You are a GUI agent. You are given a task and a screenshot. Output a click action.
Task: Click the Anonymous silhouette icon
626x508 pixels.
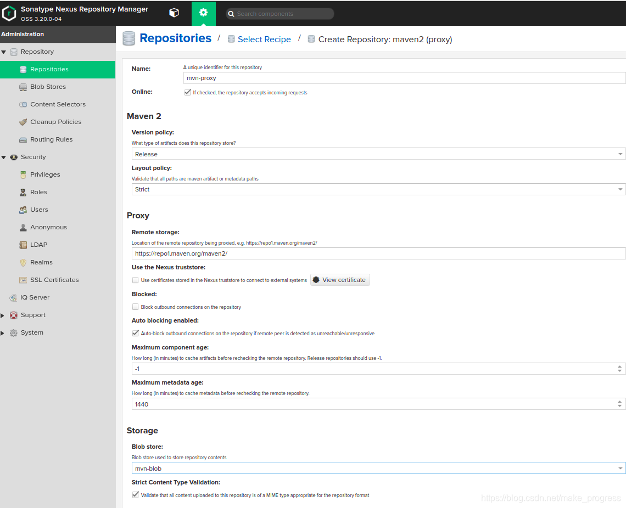(x=23, y=227)
